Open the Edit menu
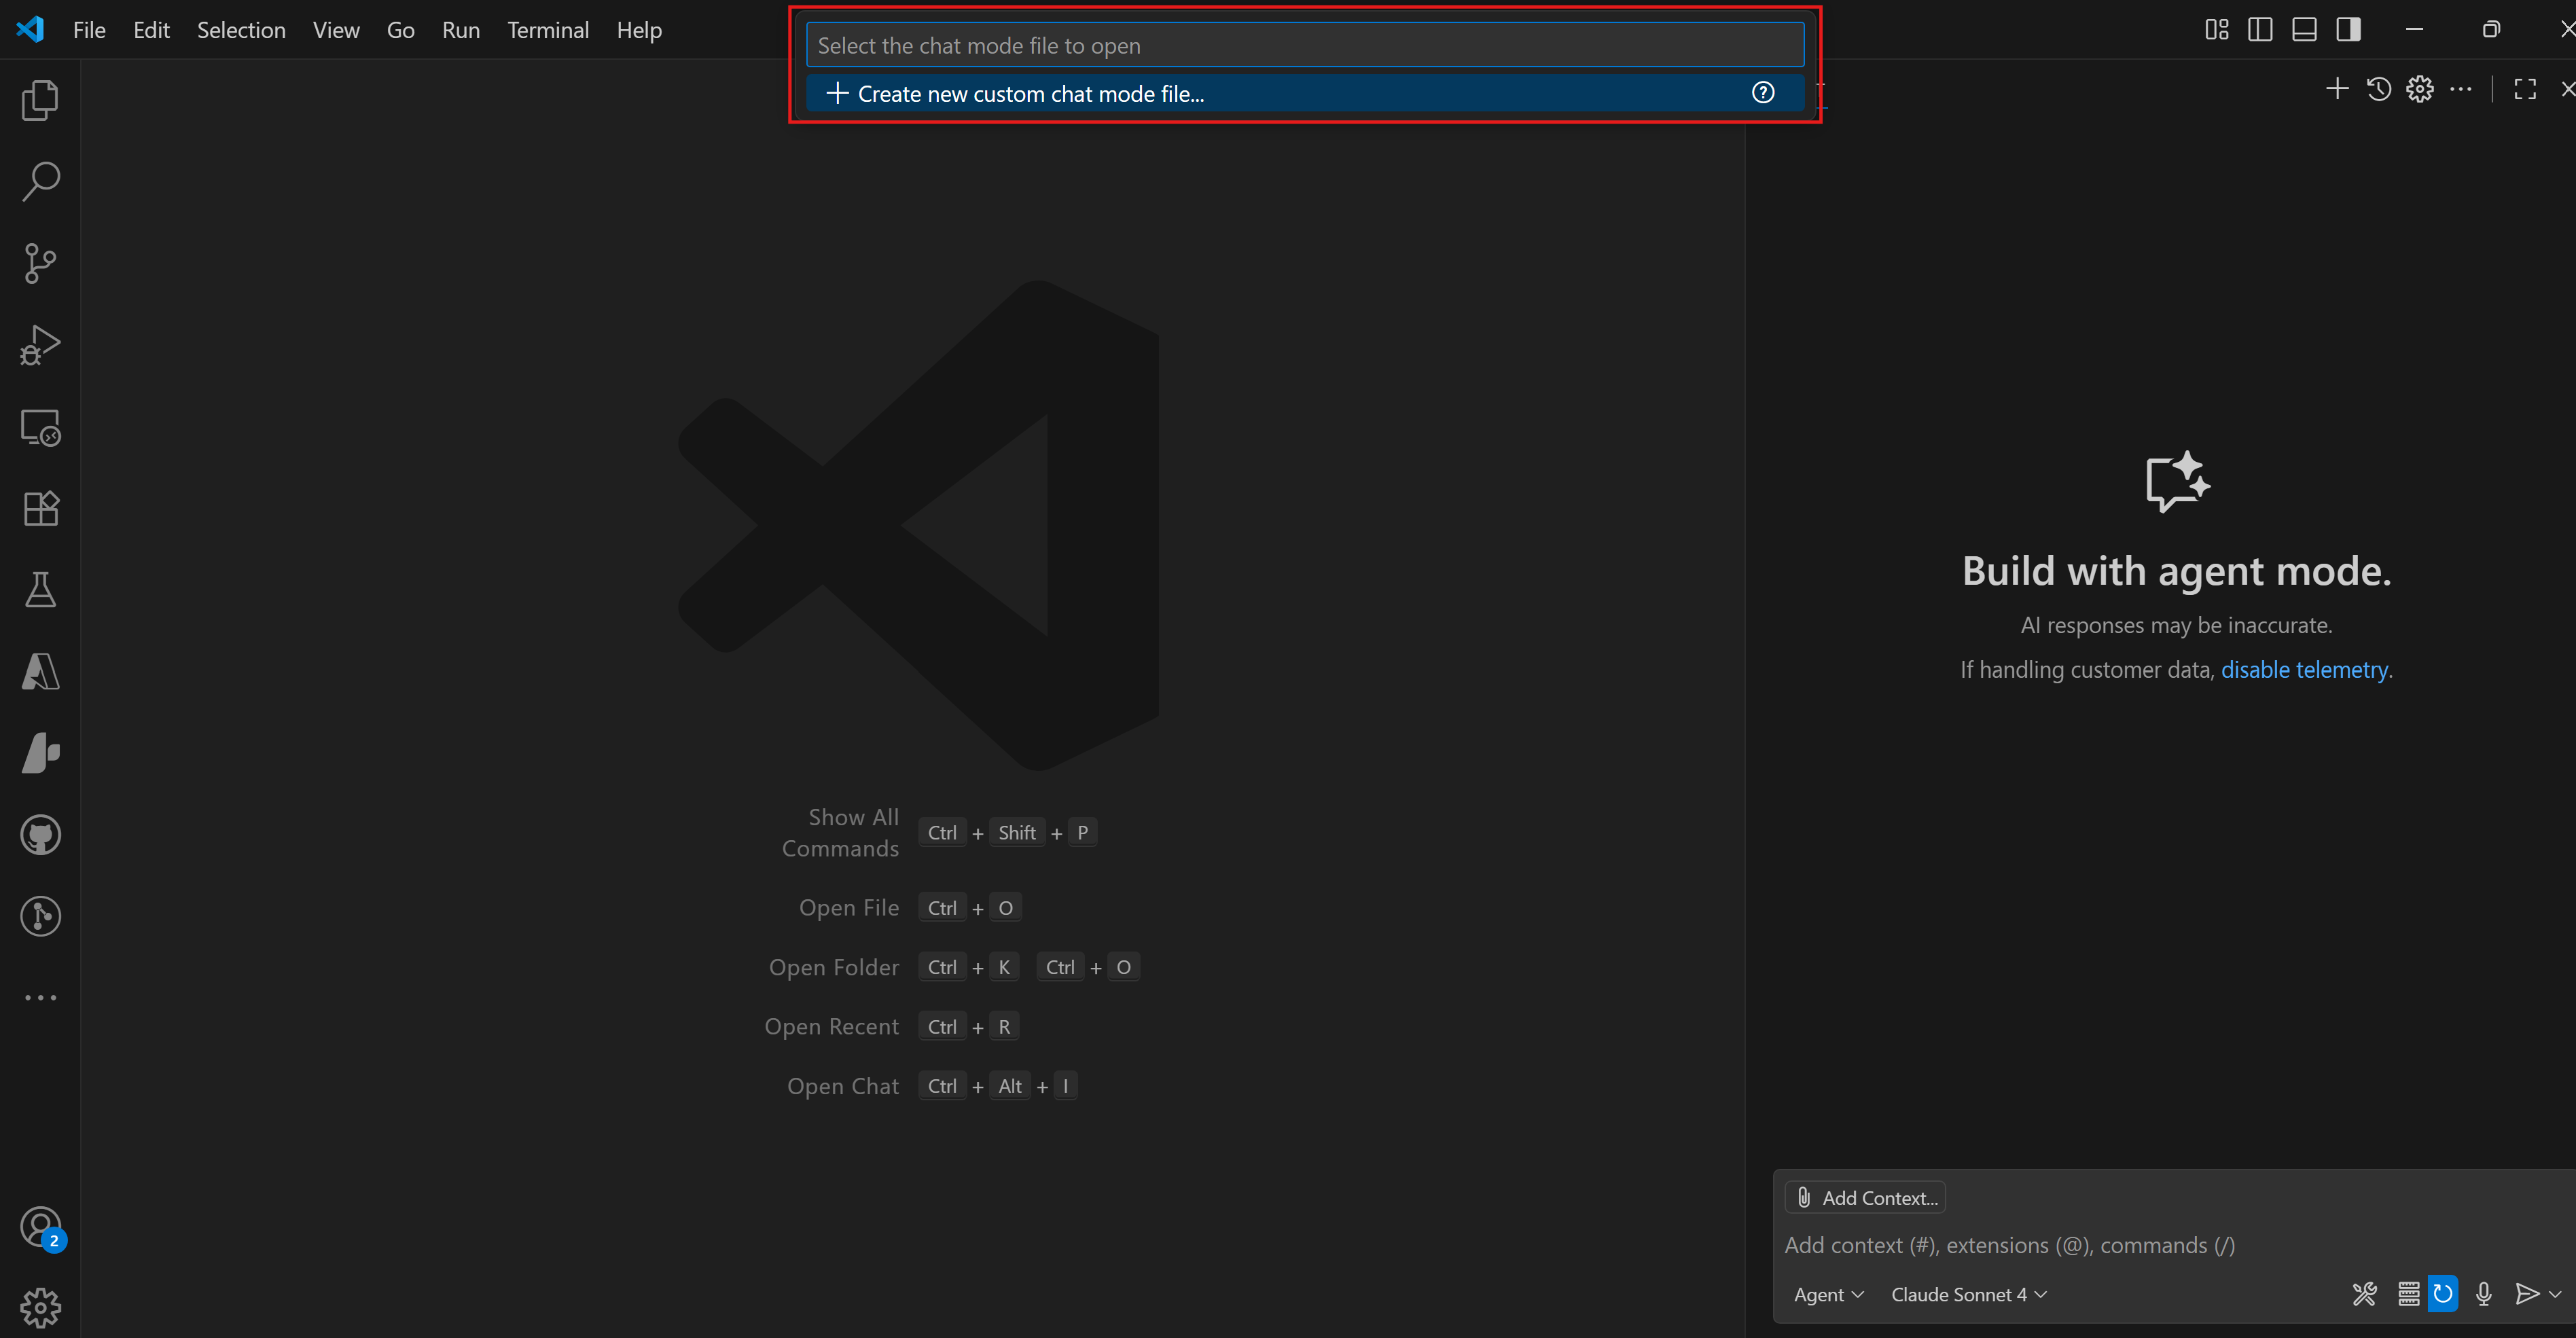This screenshot has height=1338, width=2576. click(x=151, y=30)
